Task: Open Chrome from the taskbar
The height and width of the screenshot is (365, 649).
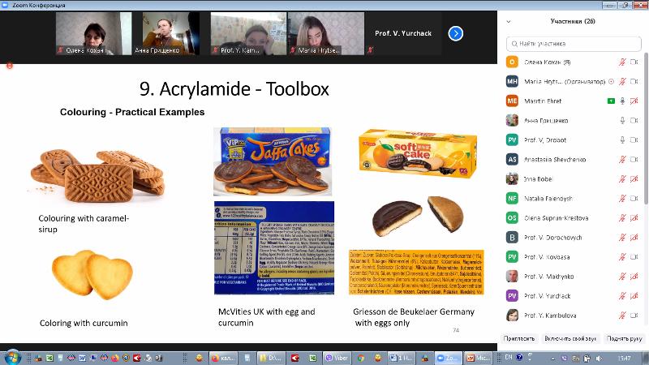Action: point(361,358)
